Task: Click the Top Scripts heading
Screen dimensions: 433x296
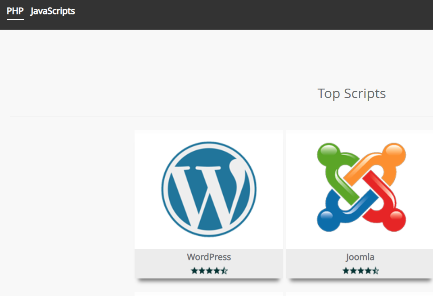Action: (x=352, y=94)
